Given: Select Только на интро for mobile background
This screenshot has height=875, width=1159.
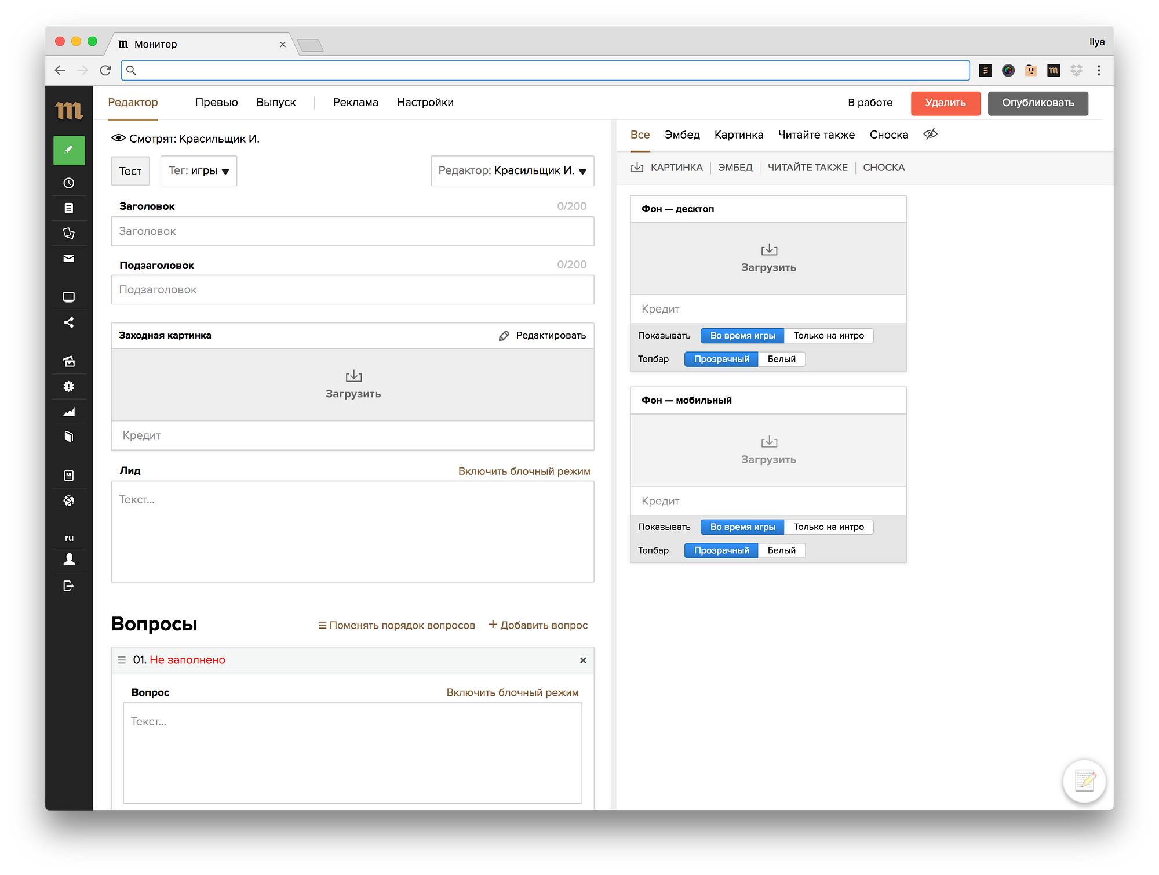Looking at the screenshot, I should click(829, 527).
